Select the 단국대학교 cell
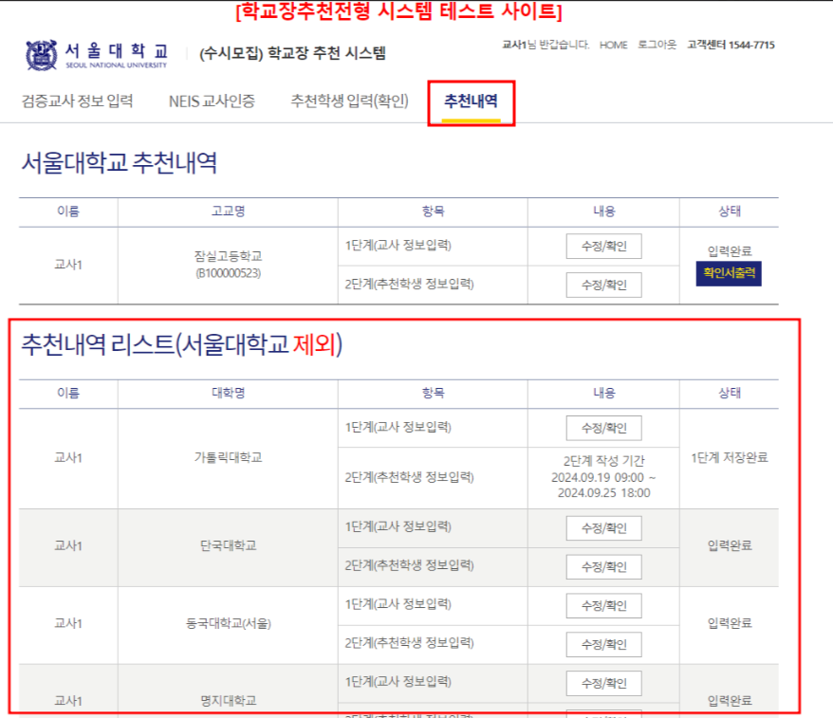 point(229,546)
